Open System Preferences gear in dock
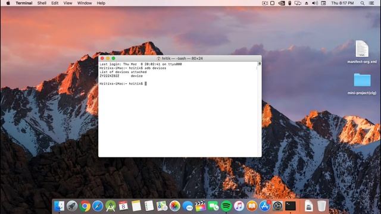Viewport: 381px width, 214px height. 277,206
